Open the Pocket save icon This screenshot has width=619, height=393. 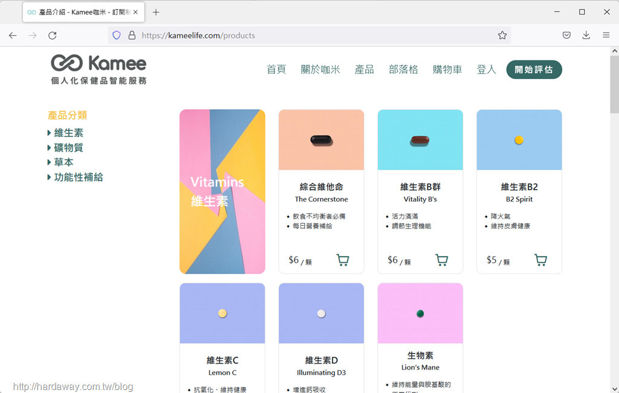pyautogui.click(x=566, y=36)
